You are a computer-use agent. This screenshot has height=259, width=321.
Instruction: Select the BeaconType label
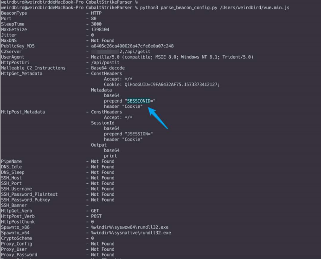click(14, 13)
